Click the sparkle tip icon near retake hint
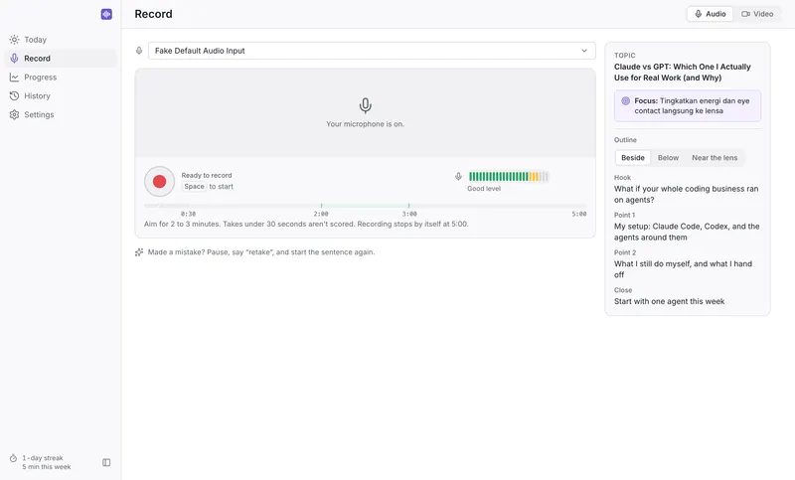Screen dimensions: 795x480 point(139,251)
